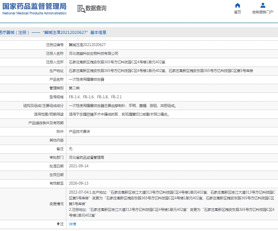278x231 pixels.
Task: Click the 首页 label
Action: (237, 12)
